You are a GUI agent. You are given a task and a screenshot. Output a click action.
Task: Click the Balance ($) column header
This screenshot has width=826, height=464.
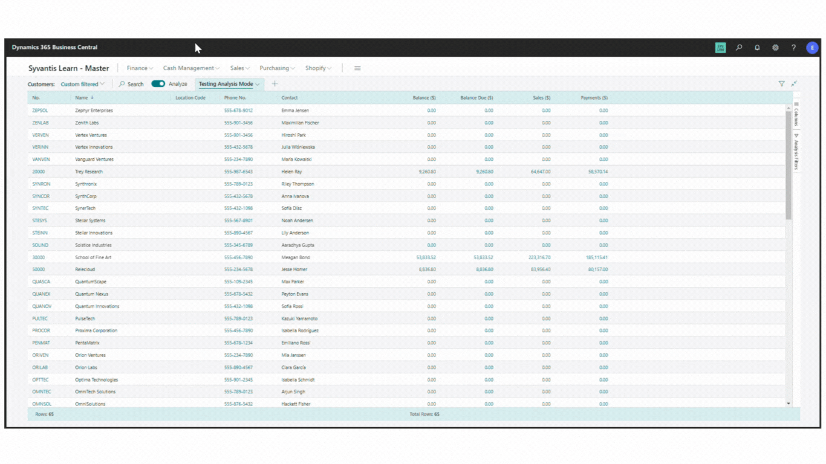coord(424,98)
